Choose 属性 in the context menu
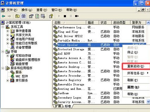This screenshot has width=150, height=112. click(x=133, y=87)
